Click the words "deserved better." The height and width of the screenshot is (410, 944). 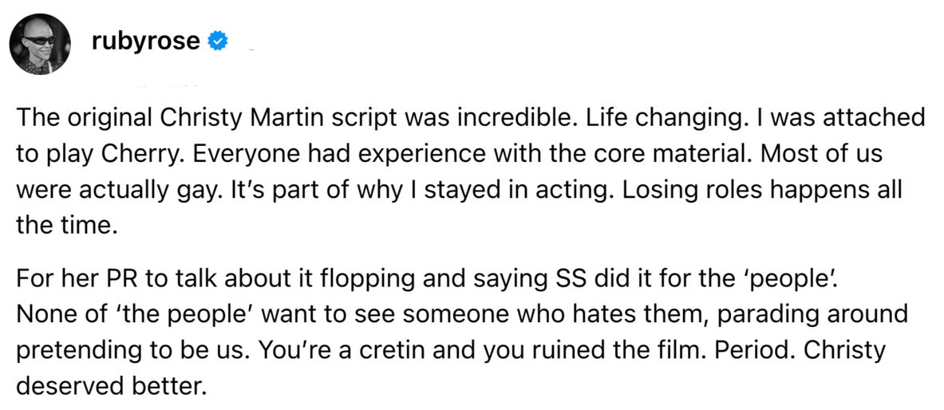coord(110,384)
